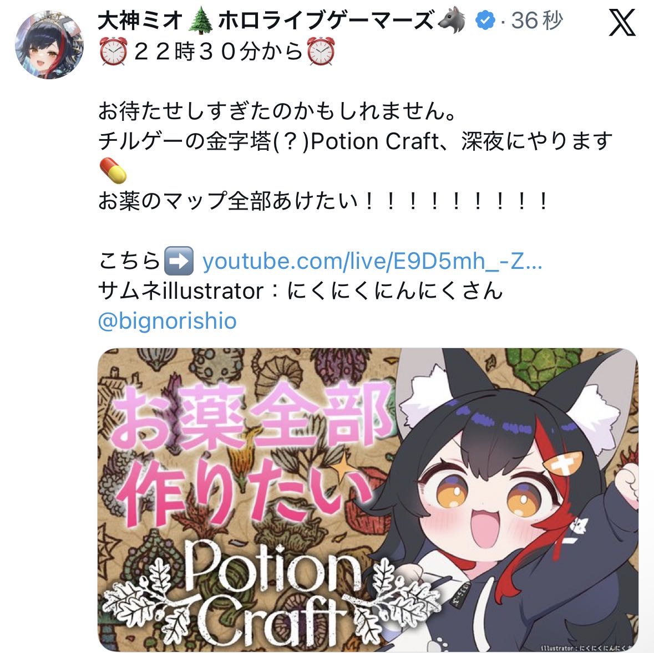The height and width of the screenshot is (653, 654).
Task: Open the Potion Craft thumbnail image
Action: pyautogui.click(x=368, y=500)
